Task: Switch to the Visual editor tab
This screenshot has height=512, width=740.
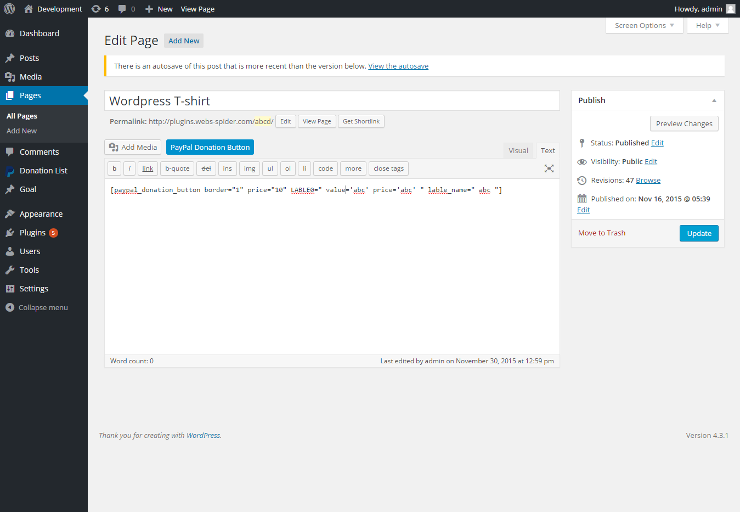Action: 518,150
